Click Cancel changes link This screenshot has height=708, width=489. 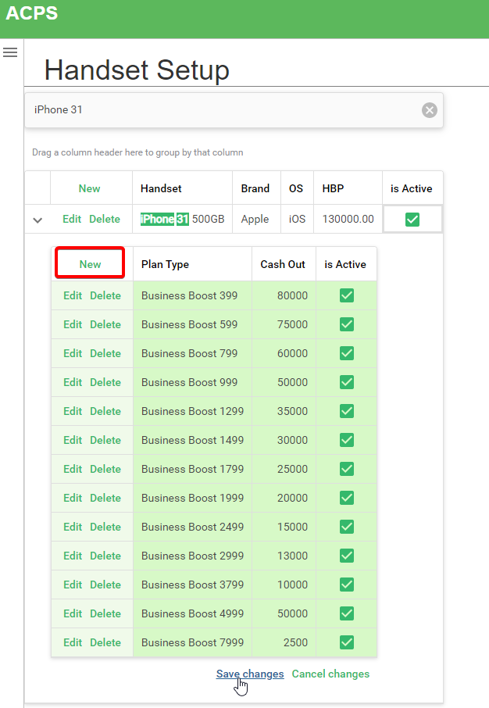click(x=330, y=674)
